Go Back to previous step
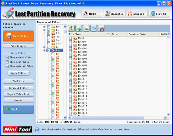 [x=19, y=109]
